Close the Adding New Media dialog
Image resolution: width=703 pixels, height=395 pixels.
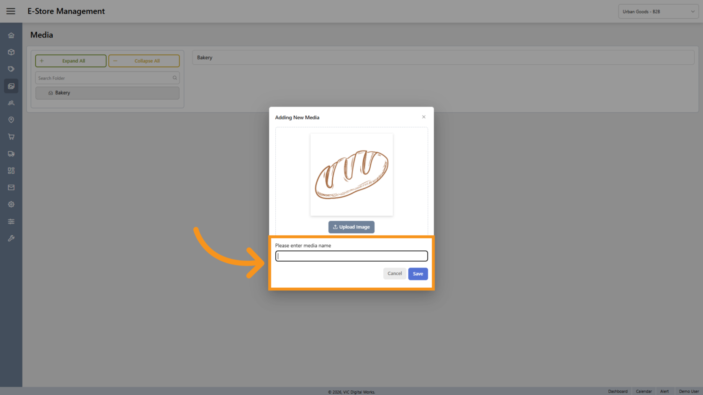(x=424, y=117)
